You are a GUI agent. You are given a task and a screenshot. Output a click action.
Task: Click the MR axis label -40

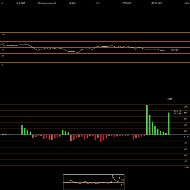(x=185, y=149)
